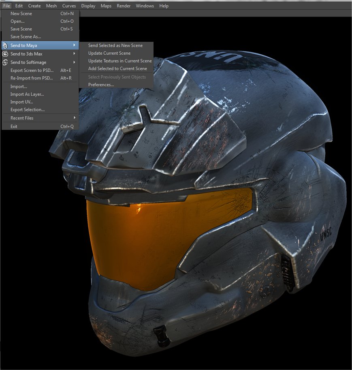Choose Export Selection... entry
This screenshot has width=352, height=370.
point(41,109)
